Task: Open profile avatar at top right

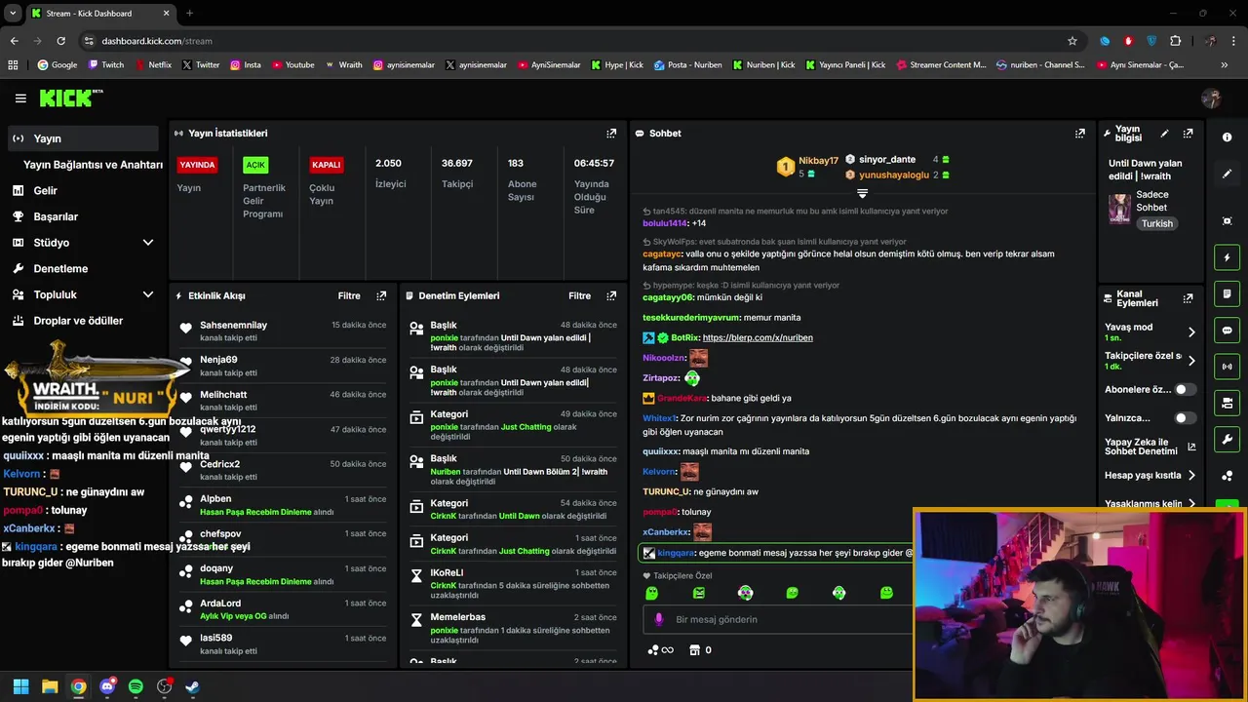Action: [1212, 98]
